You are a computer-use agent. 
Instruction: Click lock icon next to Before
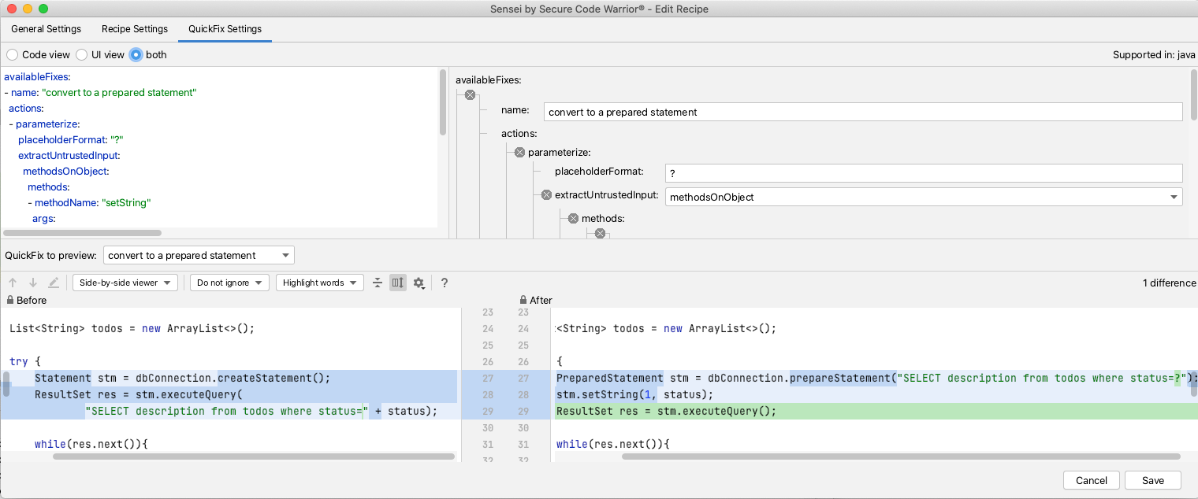10,300
